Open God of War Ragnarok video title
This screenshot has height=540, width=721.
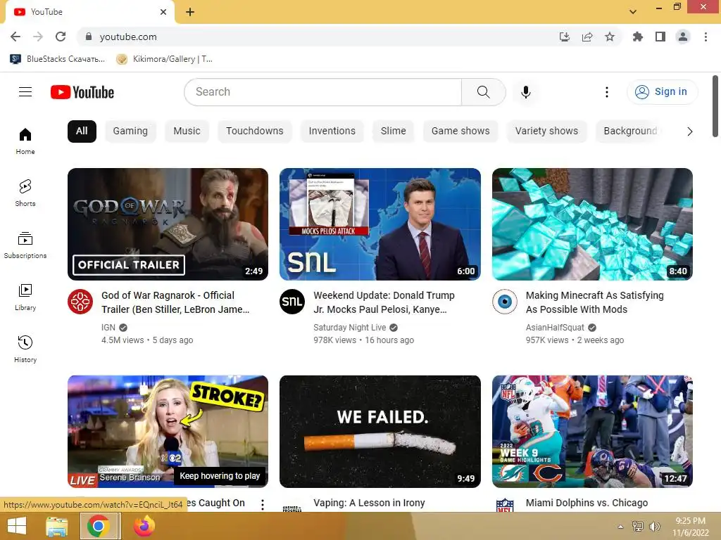(175, 302)
